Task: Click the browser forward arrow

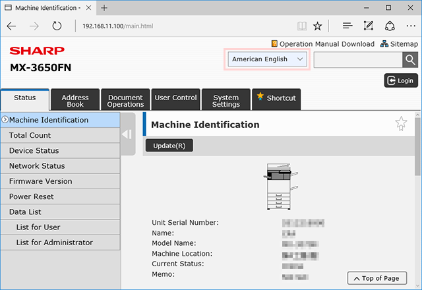Action: 34,26
